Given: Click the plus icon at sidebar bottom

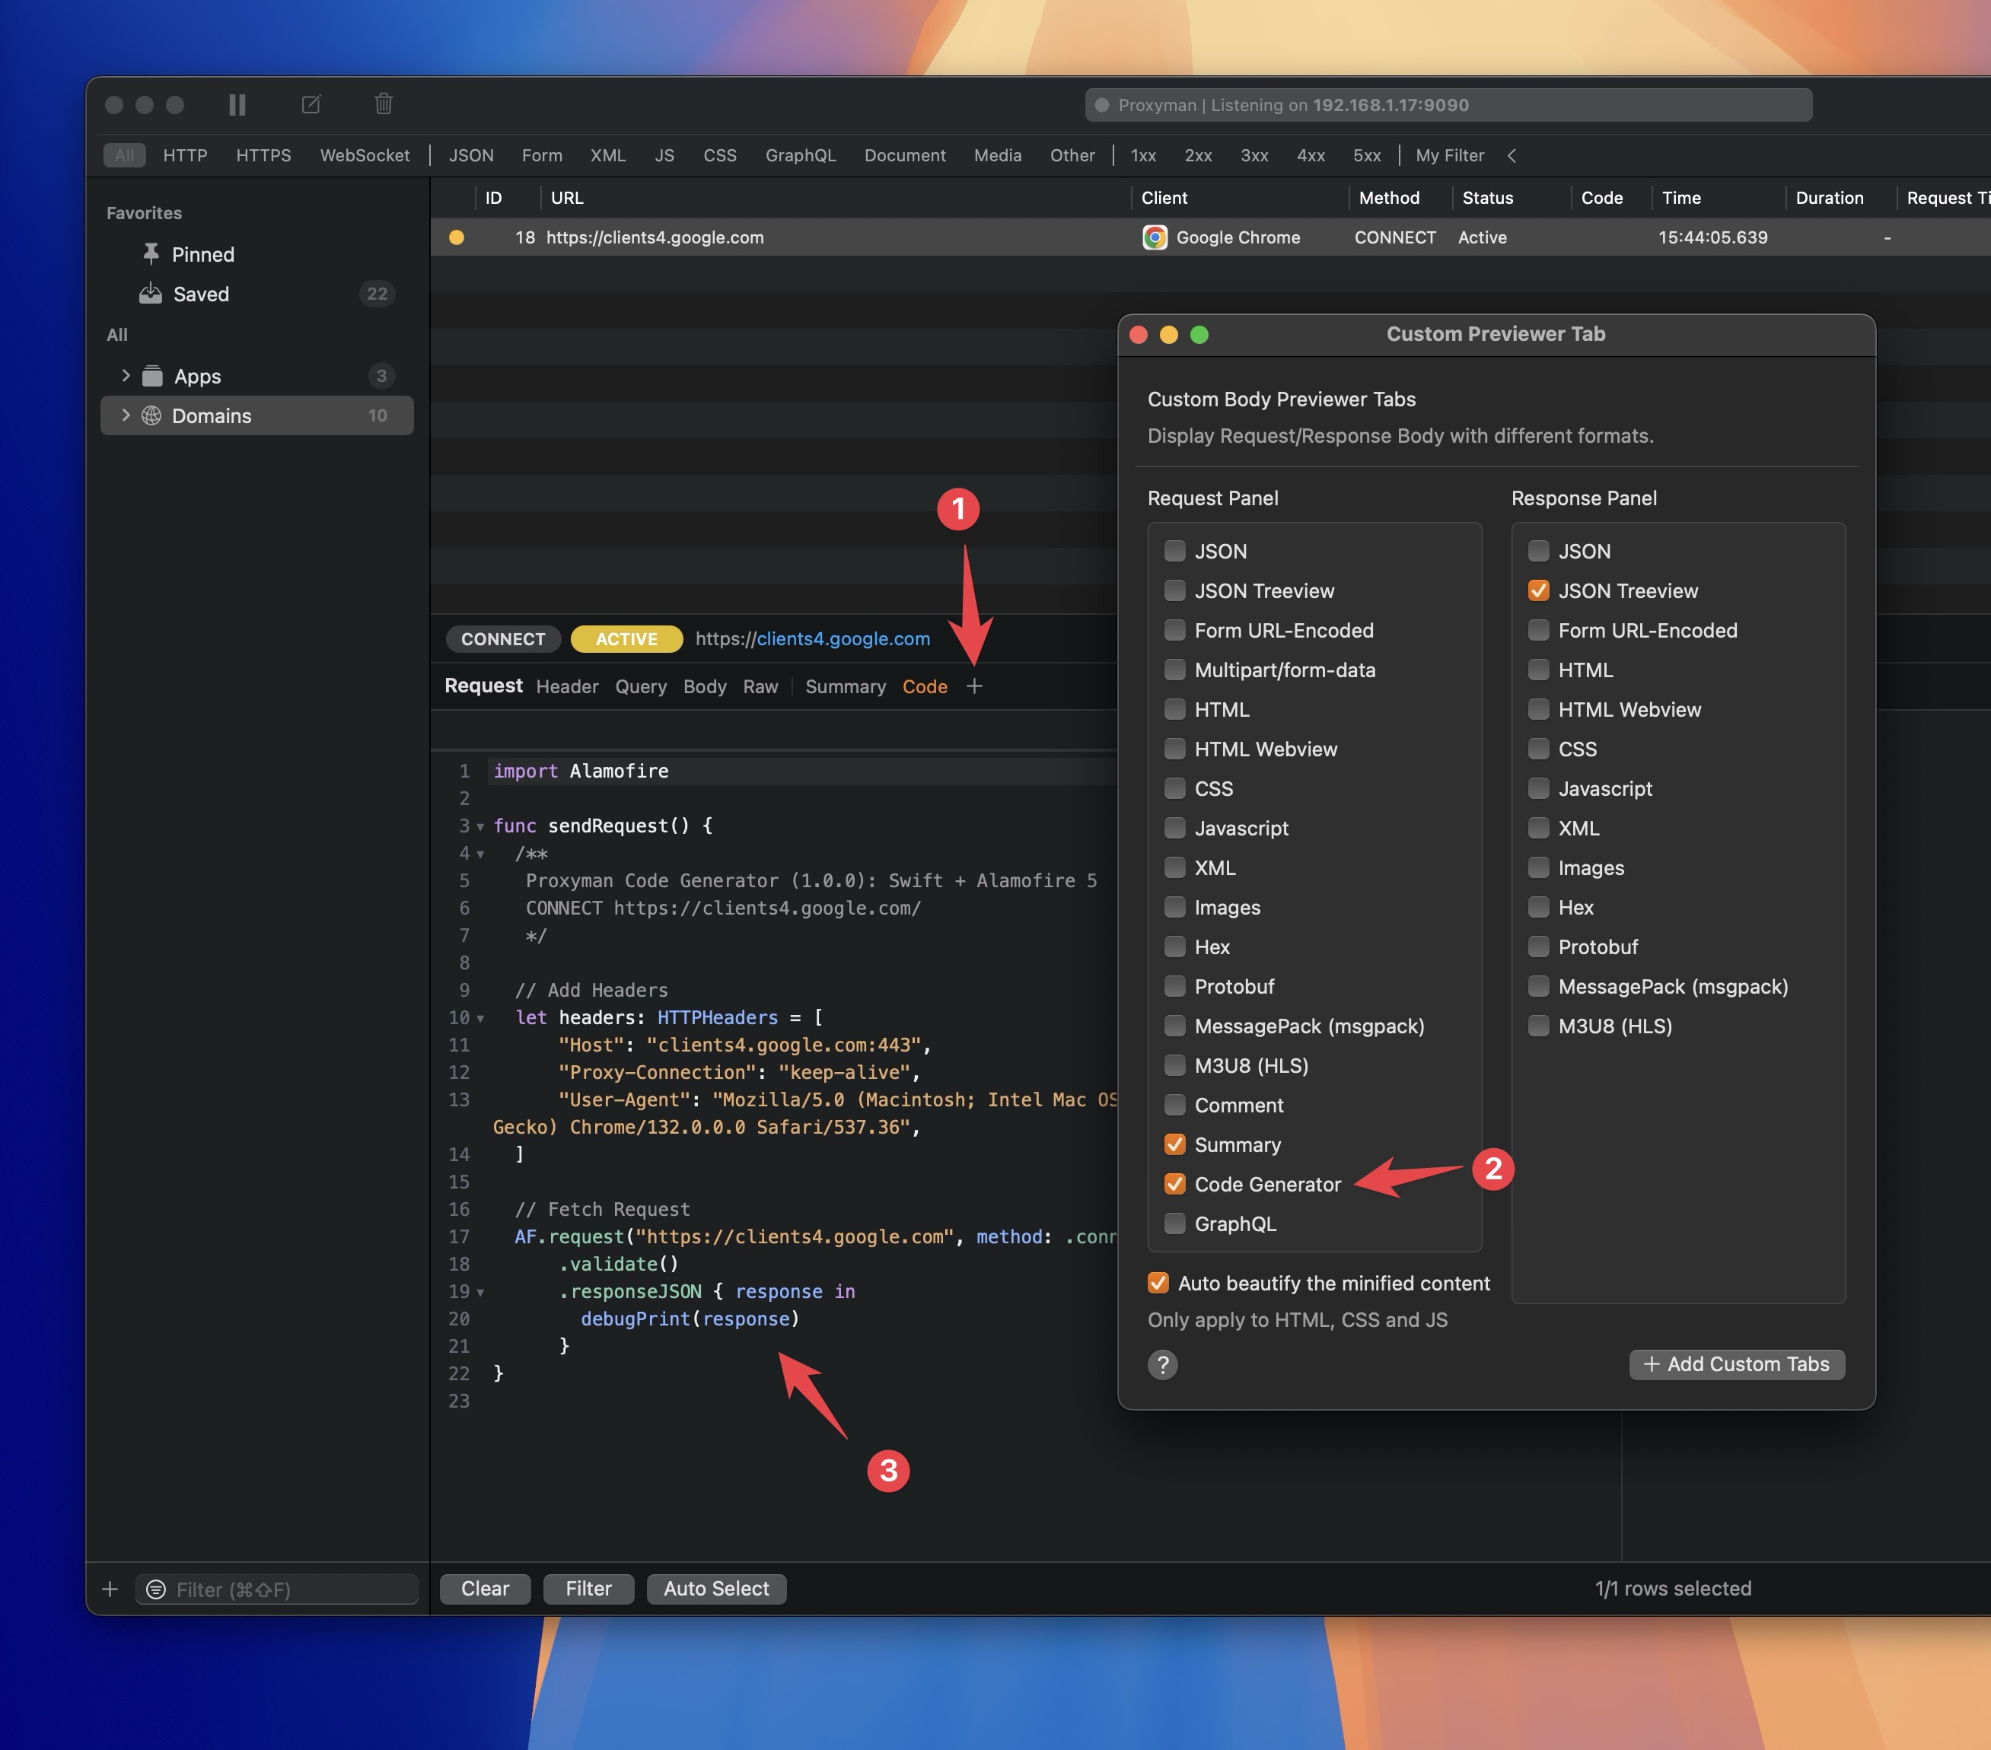Looking at the screenshot, I should 110,1589.
